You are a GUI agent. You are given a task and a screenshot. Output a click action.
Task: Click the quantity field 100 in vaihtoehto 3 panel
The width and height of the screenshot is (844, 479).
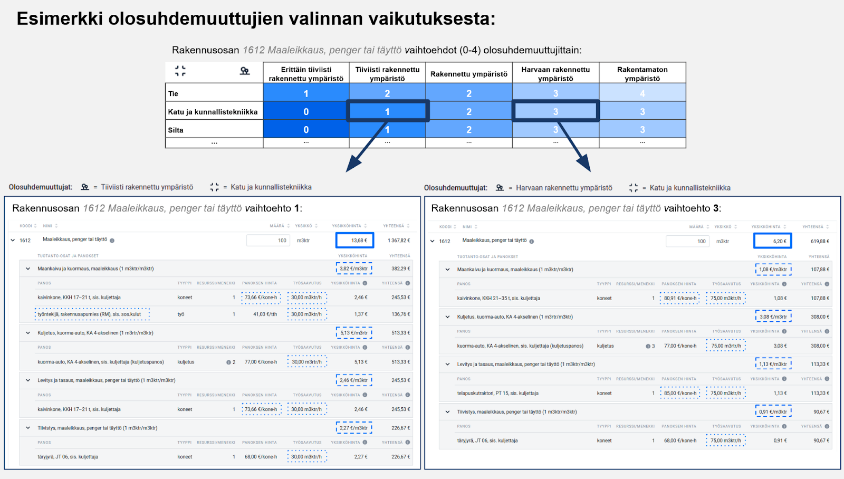click(687, 241)
